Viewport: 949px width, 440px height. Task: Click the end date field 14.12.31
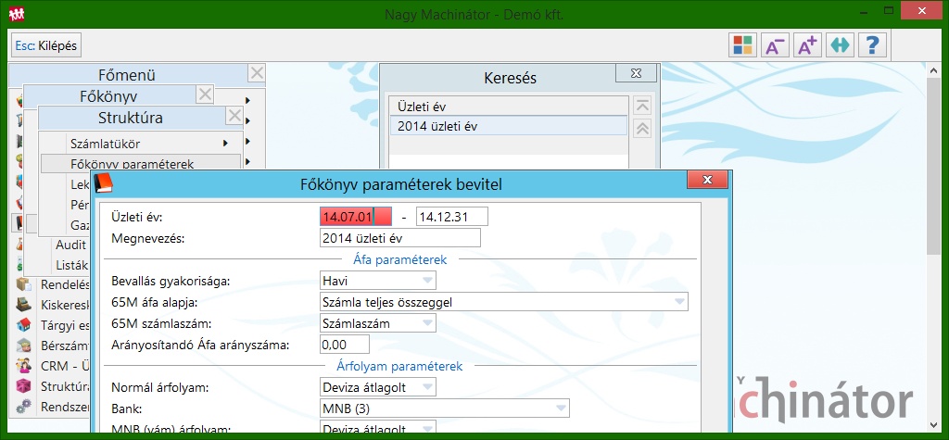coord(452,217)
